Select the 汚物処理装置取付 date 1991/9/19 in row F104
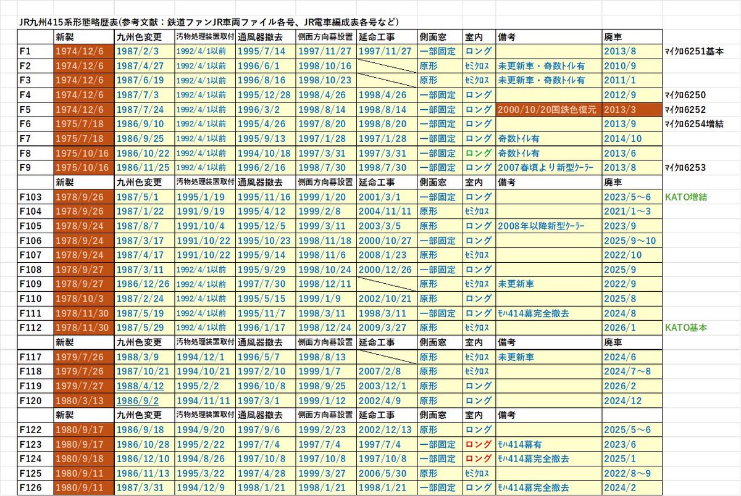 pyautogui.click(x=204, y=212)
